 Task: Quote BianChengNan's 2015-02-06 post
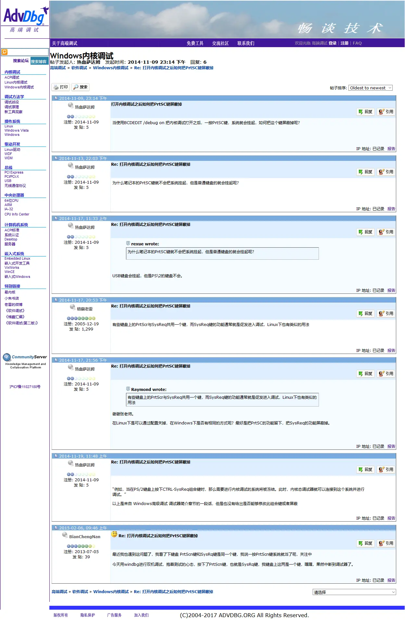(x=386, y=543)
